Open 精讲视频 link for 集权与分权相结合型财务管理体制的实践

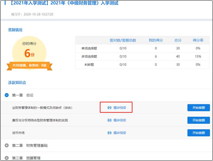point(120,120)
